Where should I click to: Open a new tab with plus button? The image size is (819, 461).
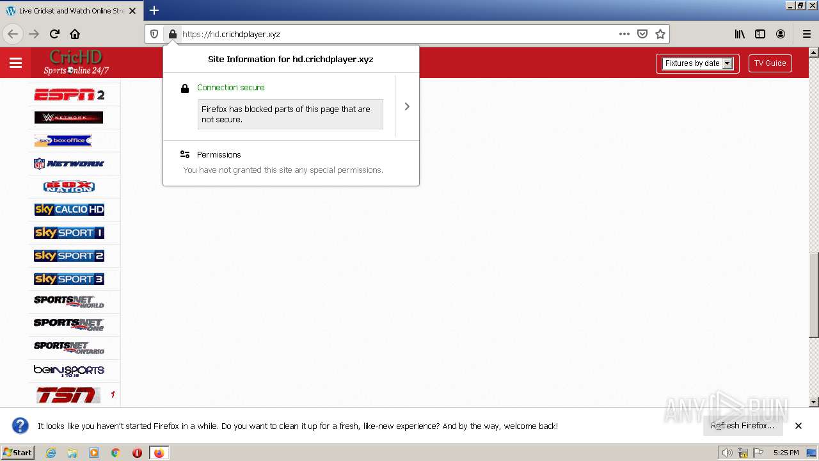(x=154, y=10)
